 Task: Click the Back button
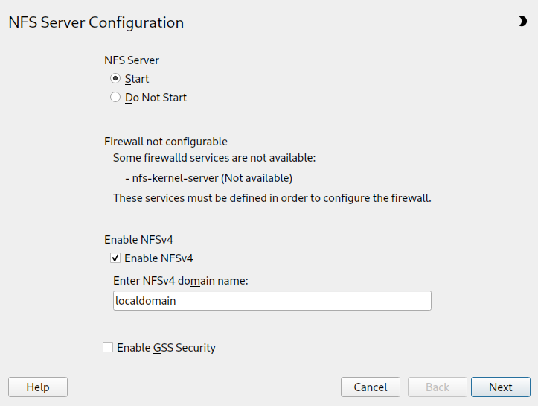coord(437,387)
